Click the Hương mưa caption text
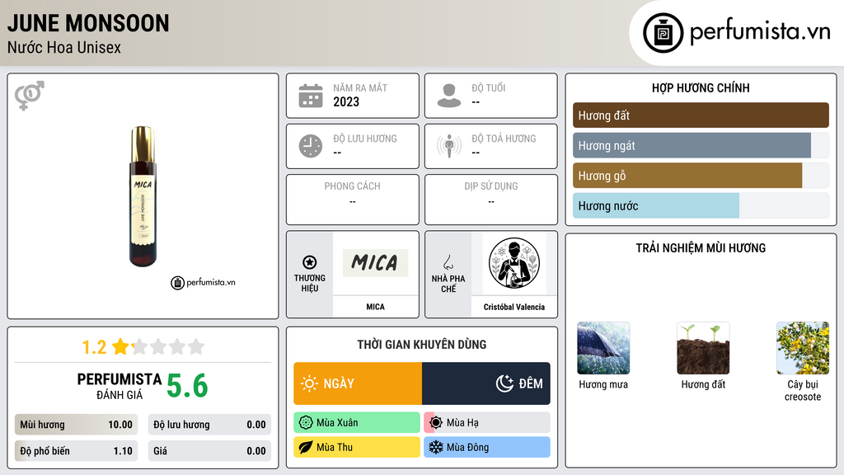844x475 pixels. [x=603, y=384]
